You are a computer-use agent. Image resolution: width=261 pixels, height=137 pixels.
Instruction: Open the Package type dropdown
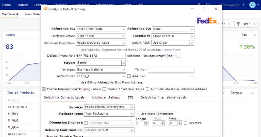pos(132,114)
